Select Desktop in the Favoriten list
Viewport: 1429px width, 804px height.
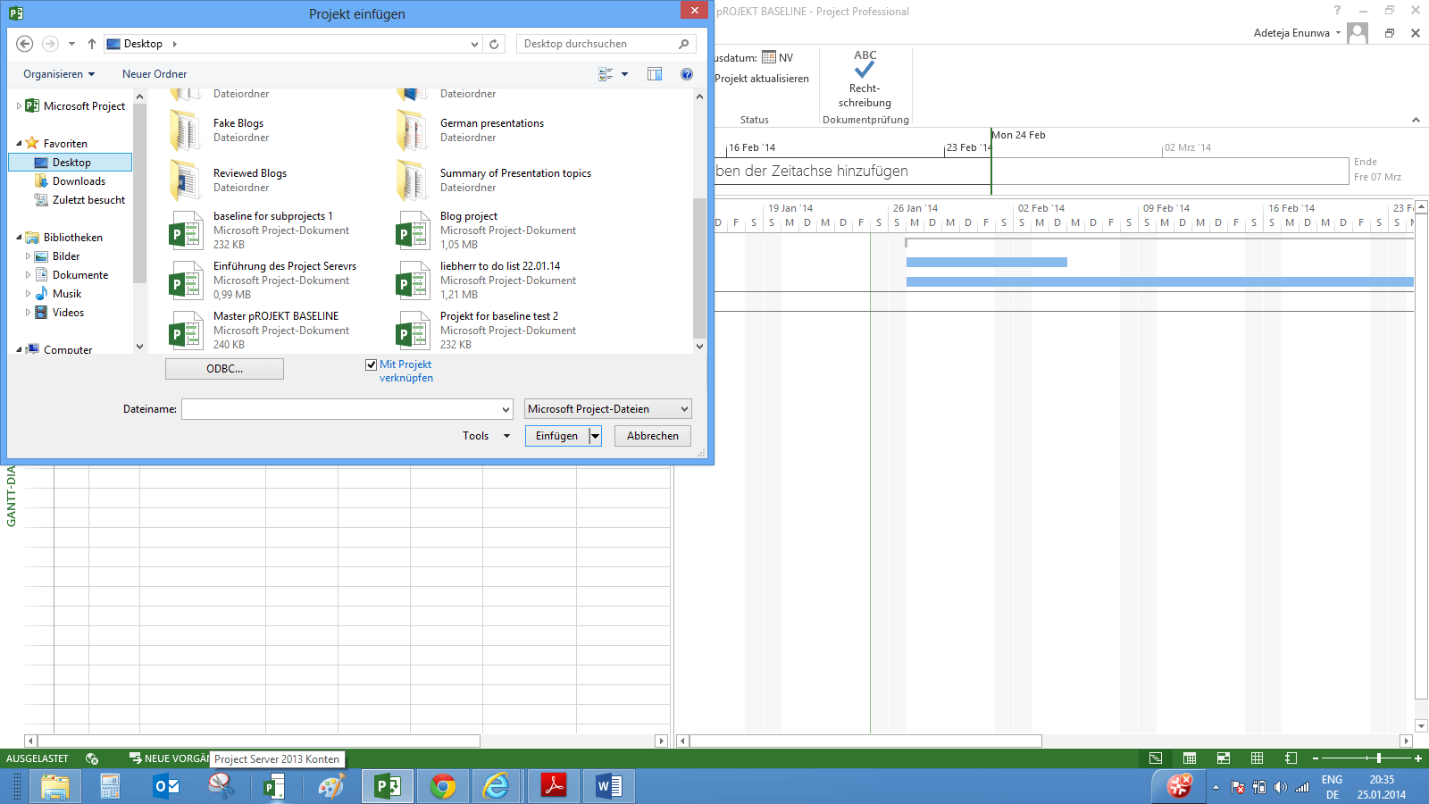71,163
